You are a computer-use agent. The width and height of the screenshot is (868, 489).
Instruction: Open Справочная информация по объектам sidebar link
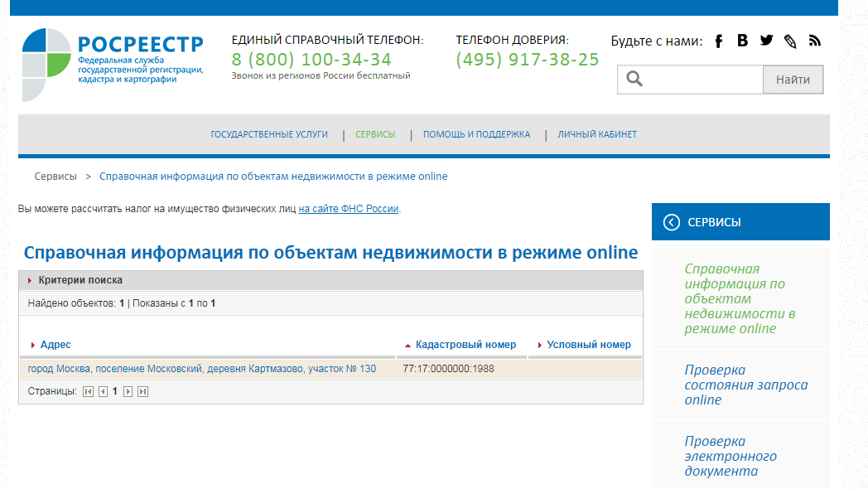[740, 298]
